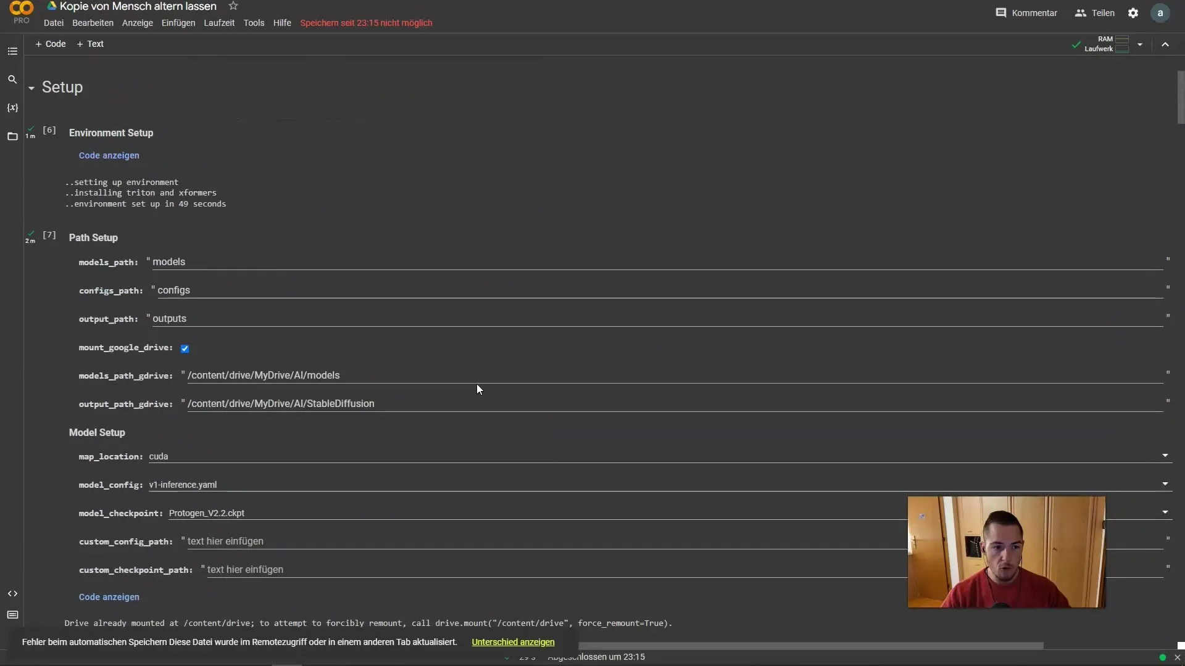The height and width of the screenshot is (666, 1185).
Task: Click Unterschied anzeigen in error banner
Action: (513, 641)
